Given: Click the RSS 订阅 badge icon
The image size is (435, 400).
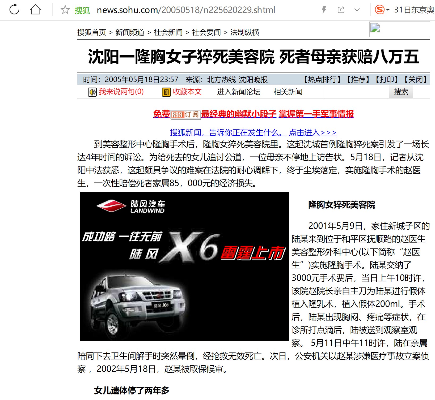Looking at the screenshot, I should coord(185,114).
